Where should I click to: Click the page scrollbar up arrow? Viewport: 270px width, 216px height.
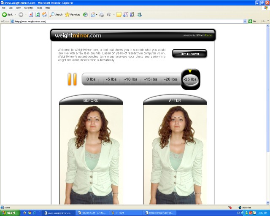coord(268,26)
